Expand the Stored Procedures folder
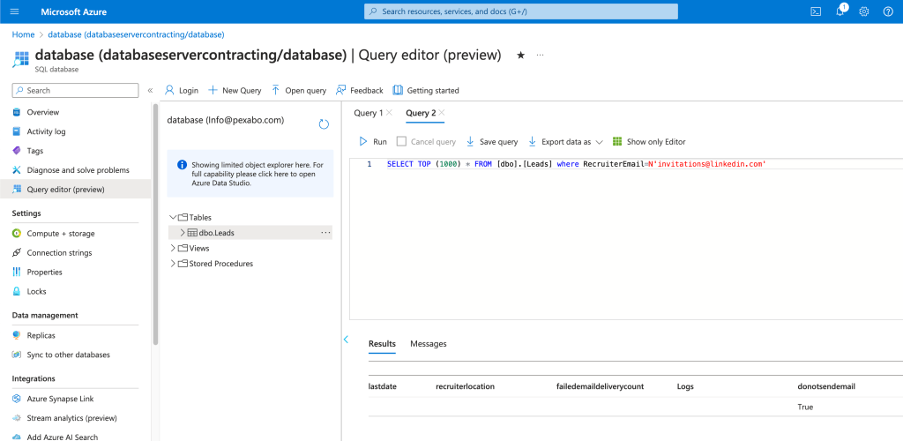903x441 pixels. click(173, 264)
